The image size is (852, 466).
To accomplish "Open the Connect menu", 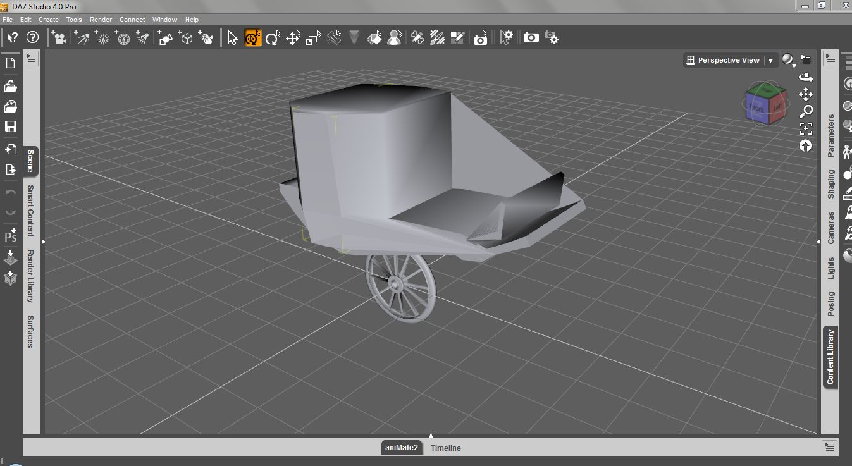I will [132, 20].
